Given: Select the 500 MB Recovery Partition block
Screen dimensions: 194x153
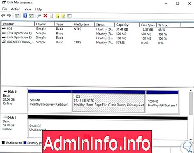Looking at the screenshot, I should point(50,101).
